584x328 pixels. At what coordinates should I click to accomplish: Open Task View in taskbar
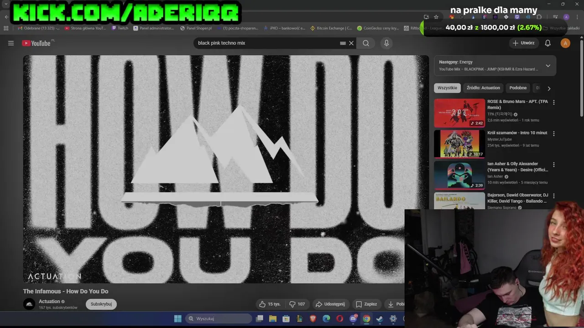(x=260, y=318)
